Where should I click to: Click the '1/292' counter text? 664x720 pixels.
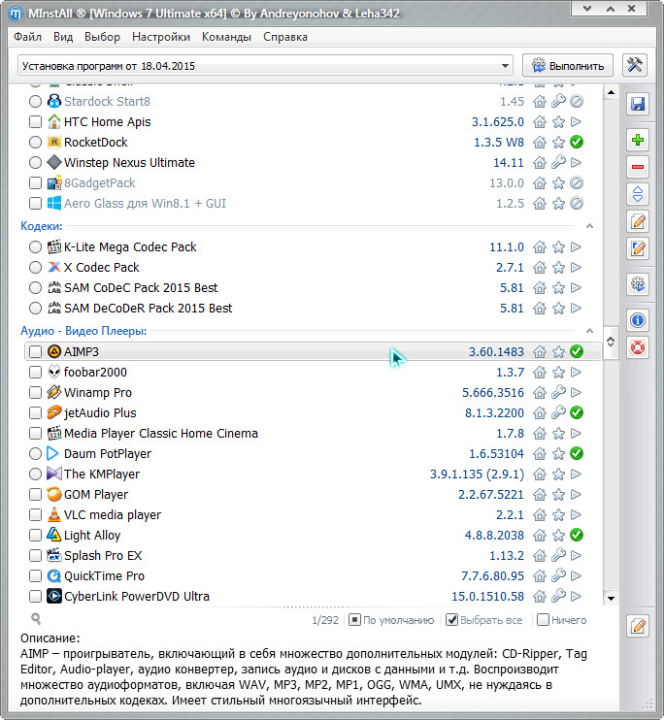tap(325, 620)
